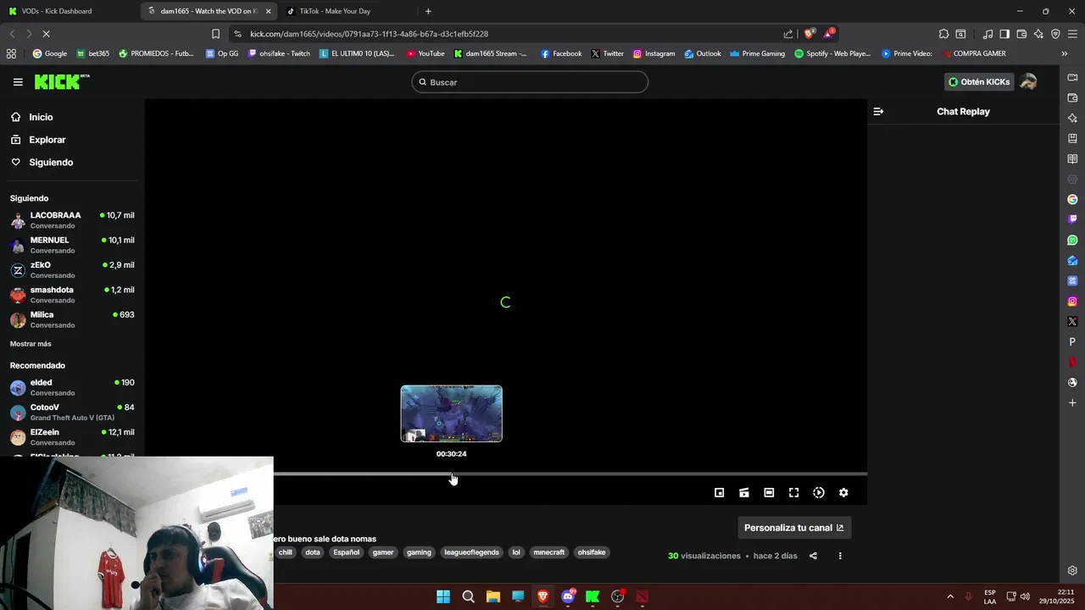
Task: Open smashdota channel in following list
Action: pyautogui.click(x=72, y=295)
